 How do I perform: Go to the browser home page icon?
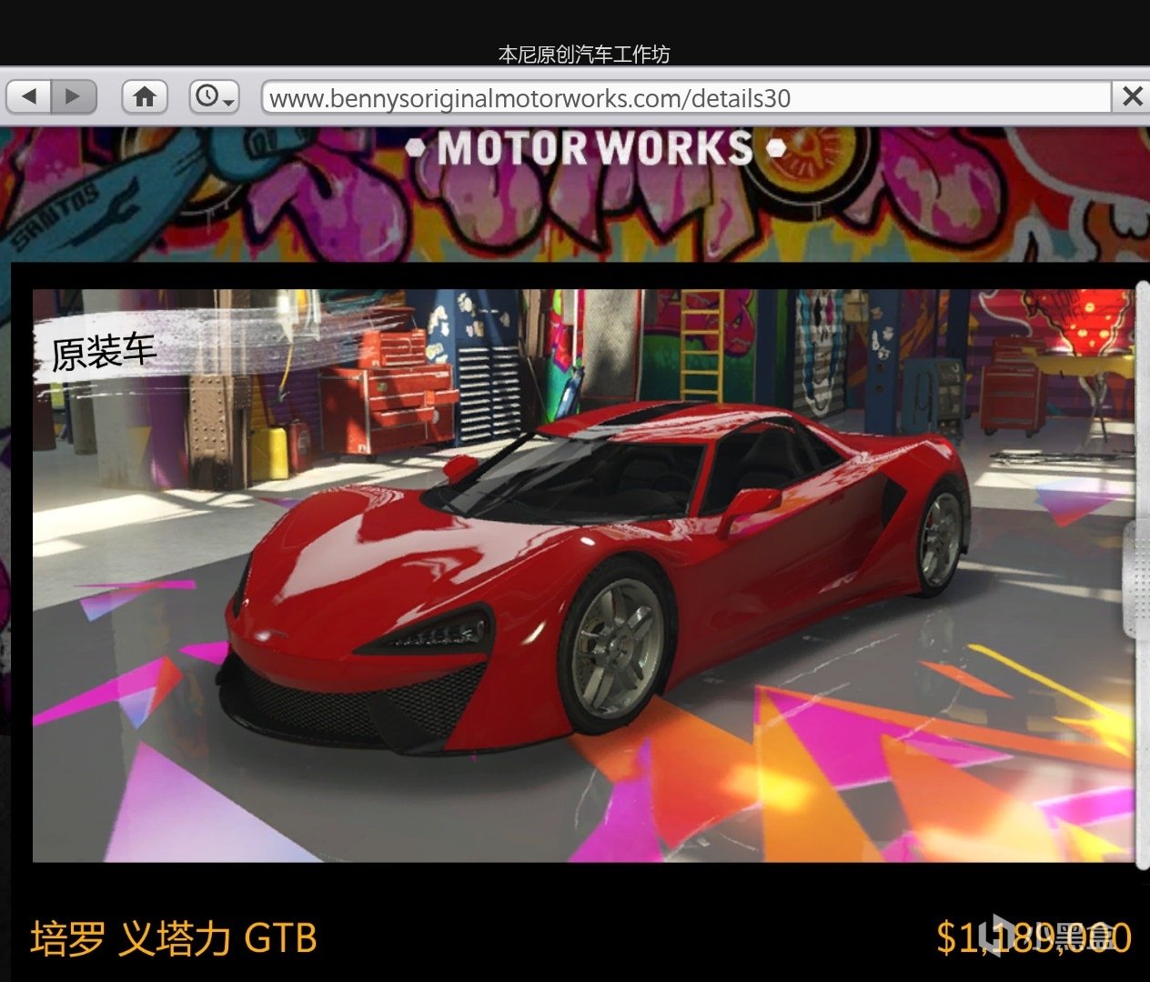click(145, 96)
